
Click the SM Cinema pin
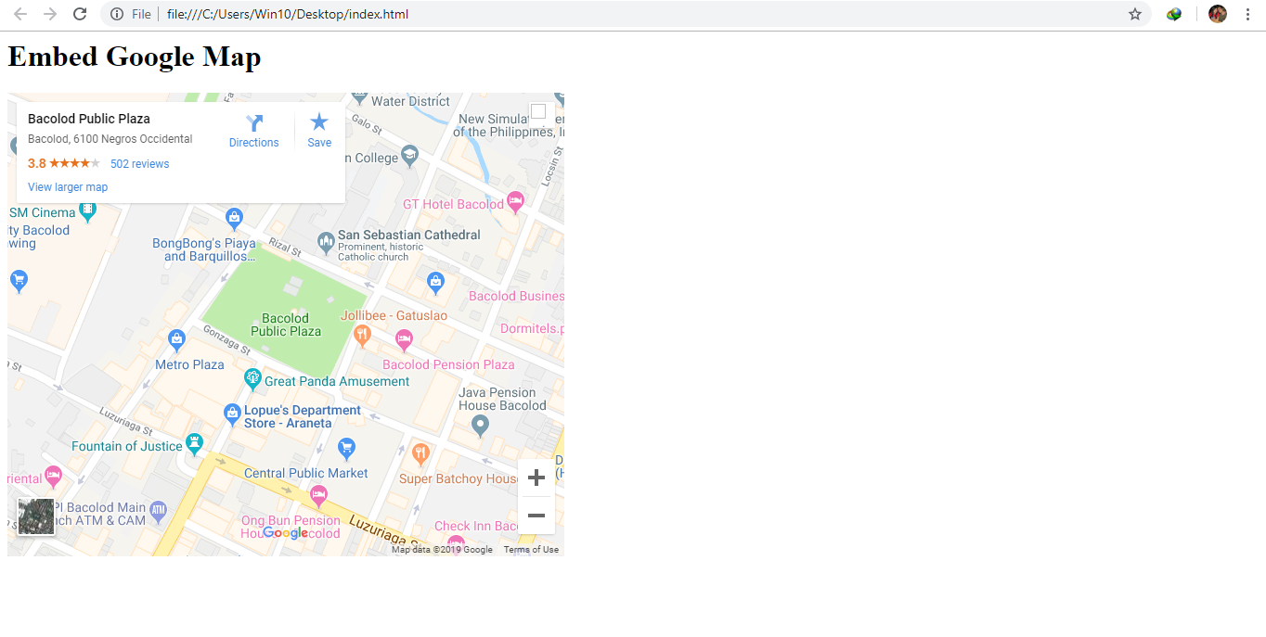tap(88, 210)
